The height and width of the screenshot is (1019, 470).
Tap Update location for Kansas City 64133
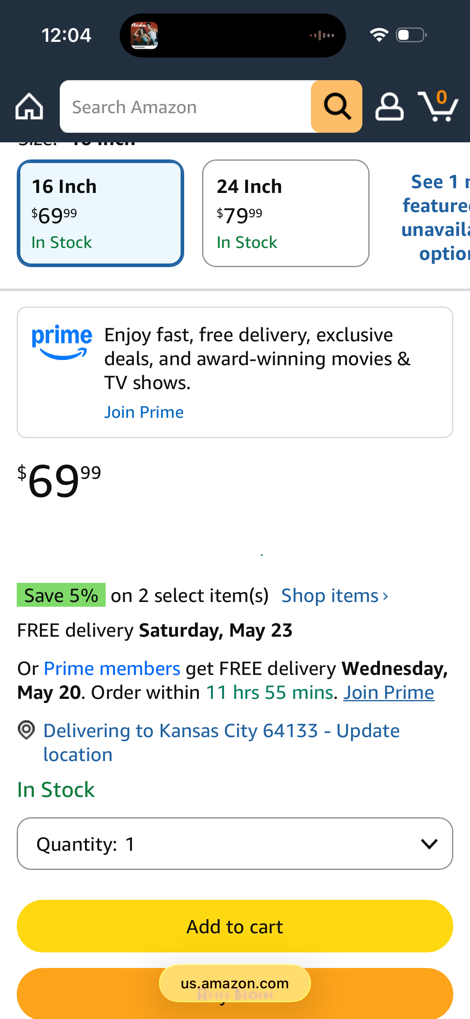click(221, 742)
